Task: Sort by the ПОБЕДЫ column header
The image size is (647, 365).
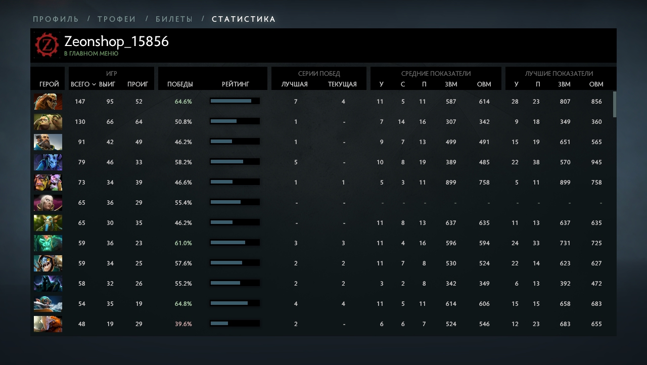Action: click(180, 84)
